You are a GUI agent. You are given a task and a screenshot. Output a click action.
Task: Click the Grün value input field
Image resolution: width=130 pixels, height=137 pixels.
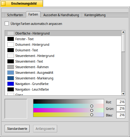click(121, 109)
